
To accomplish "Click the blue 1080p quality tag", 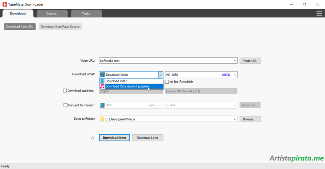I will [x=226, y=75].
